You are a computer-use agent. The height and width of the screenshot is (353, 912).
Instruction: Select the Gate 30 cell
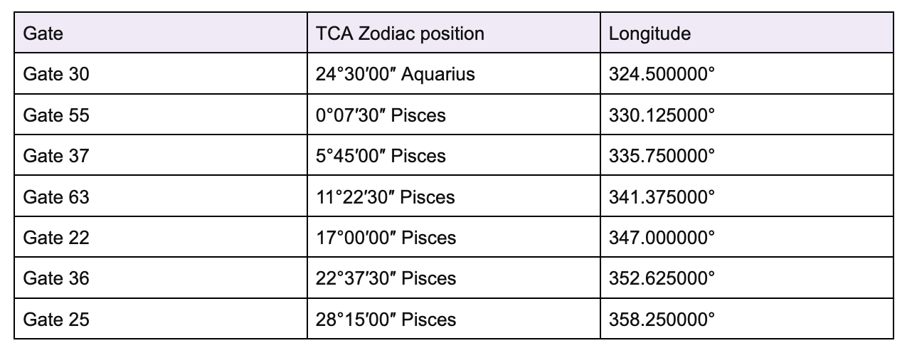coord(161,74)
